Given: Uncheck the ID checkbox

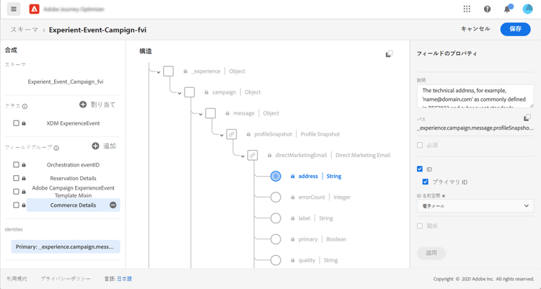Looking at the screenshot, I should (x=420, y=169).
